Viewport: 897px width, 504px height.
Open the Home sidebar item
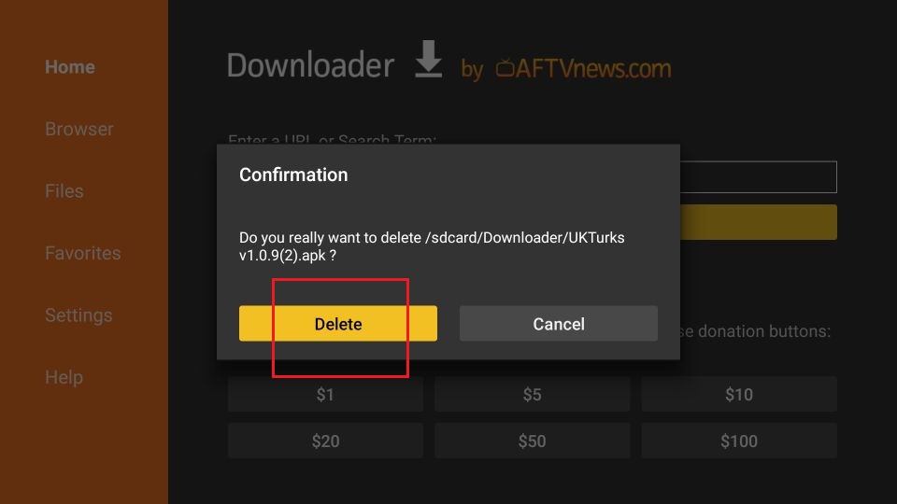point(70,67)
